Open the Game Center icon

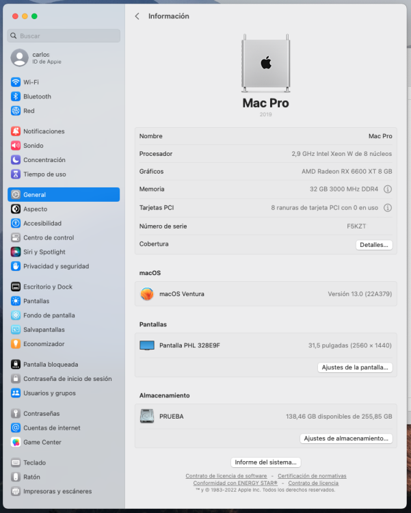click(15, 442)
